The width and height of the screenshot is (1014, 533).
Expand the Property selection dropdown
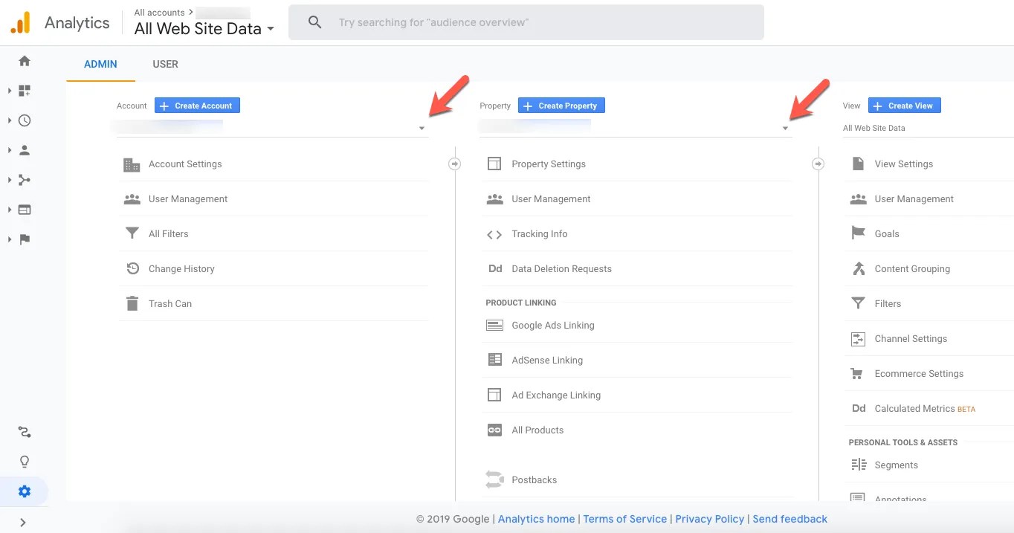(784, 127)
